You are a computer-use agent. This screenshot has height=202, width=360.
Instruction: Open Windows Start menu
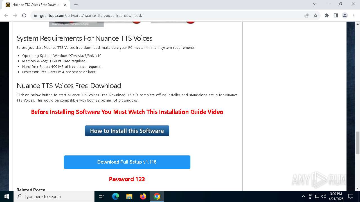coord(7,196)
